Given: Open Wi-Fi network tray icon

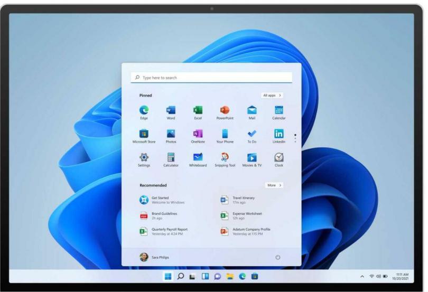Looking at the screenshot, I should click(371, 276).
